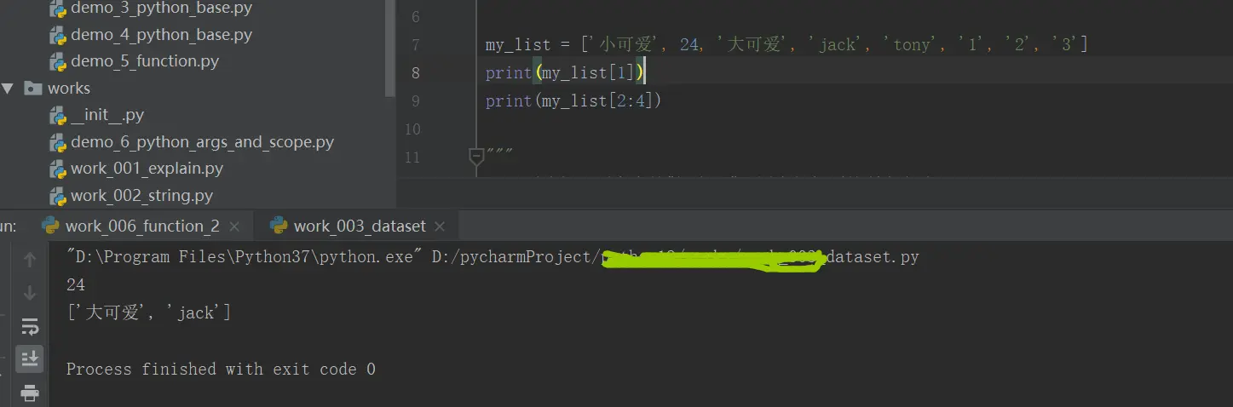The image size is (1233, 407).
Task: Click the print(my_list[2:4]) code line
Action: click(x=573, y=100)
